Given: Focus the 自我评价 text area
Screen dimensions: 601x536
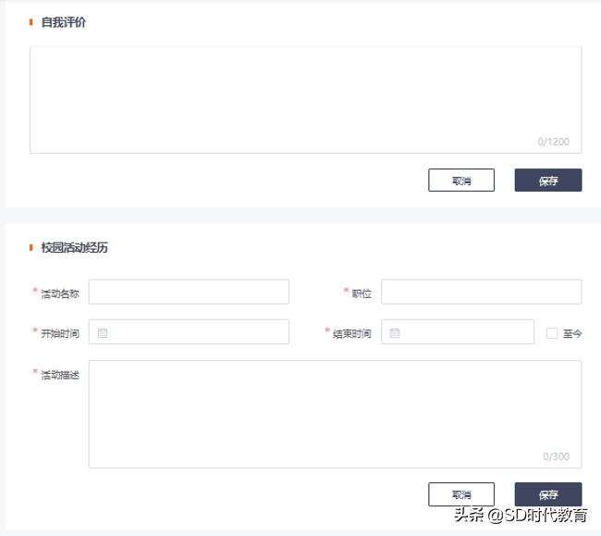Looking at the screenshot, I should (x=305, y=99).
